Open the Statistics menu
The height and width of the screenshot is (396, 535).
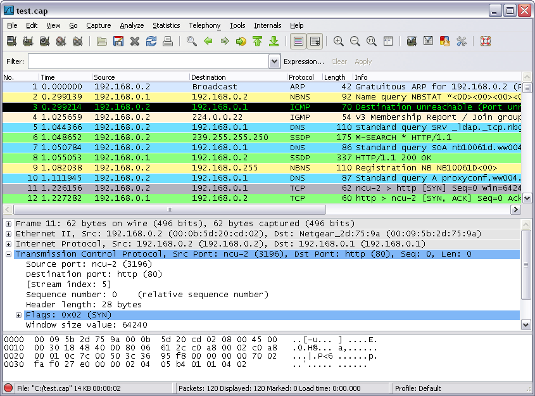[x=166, y=25]
